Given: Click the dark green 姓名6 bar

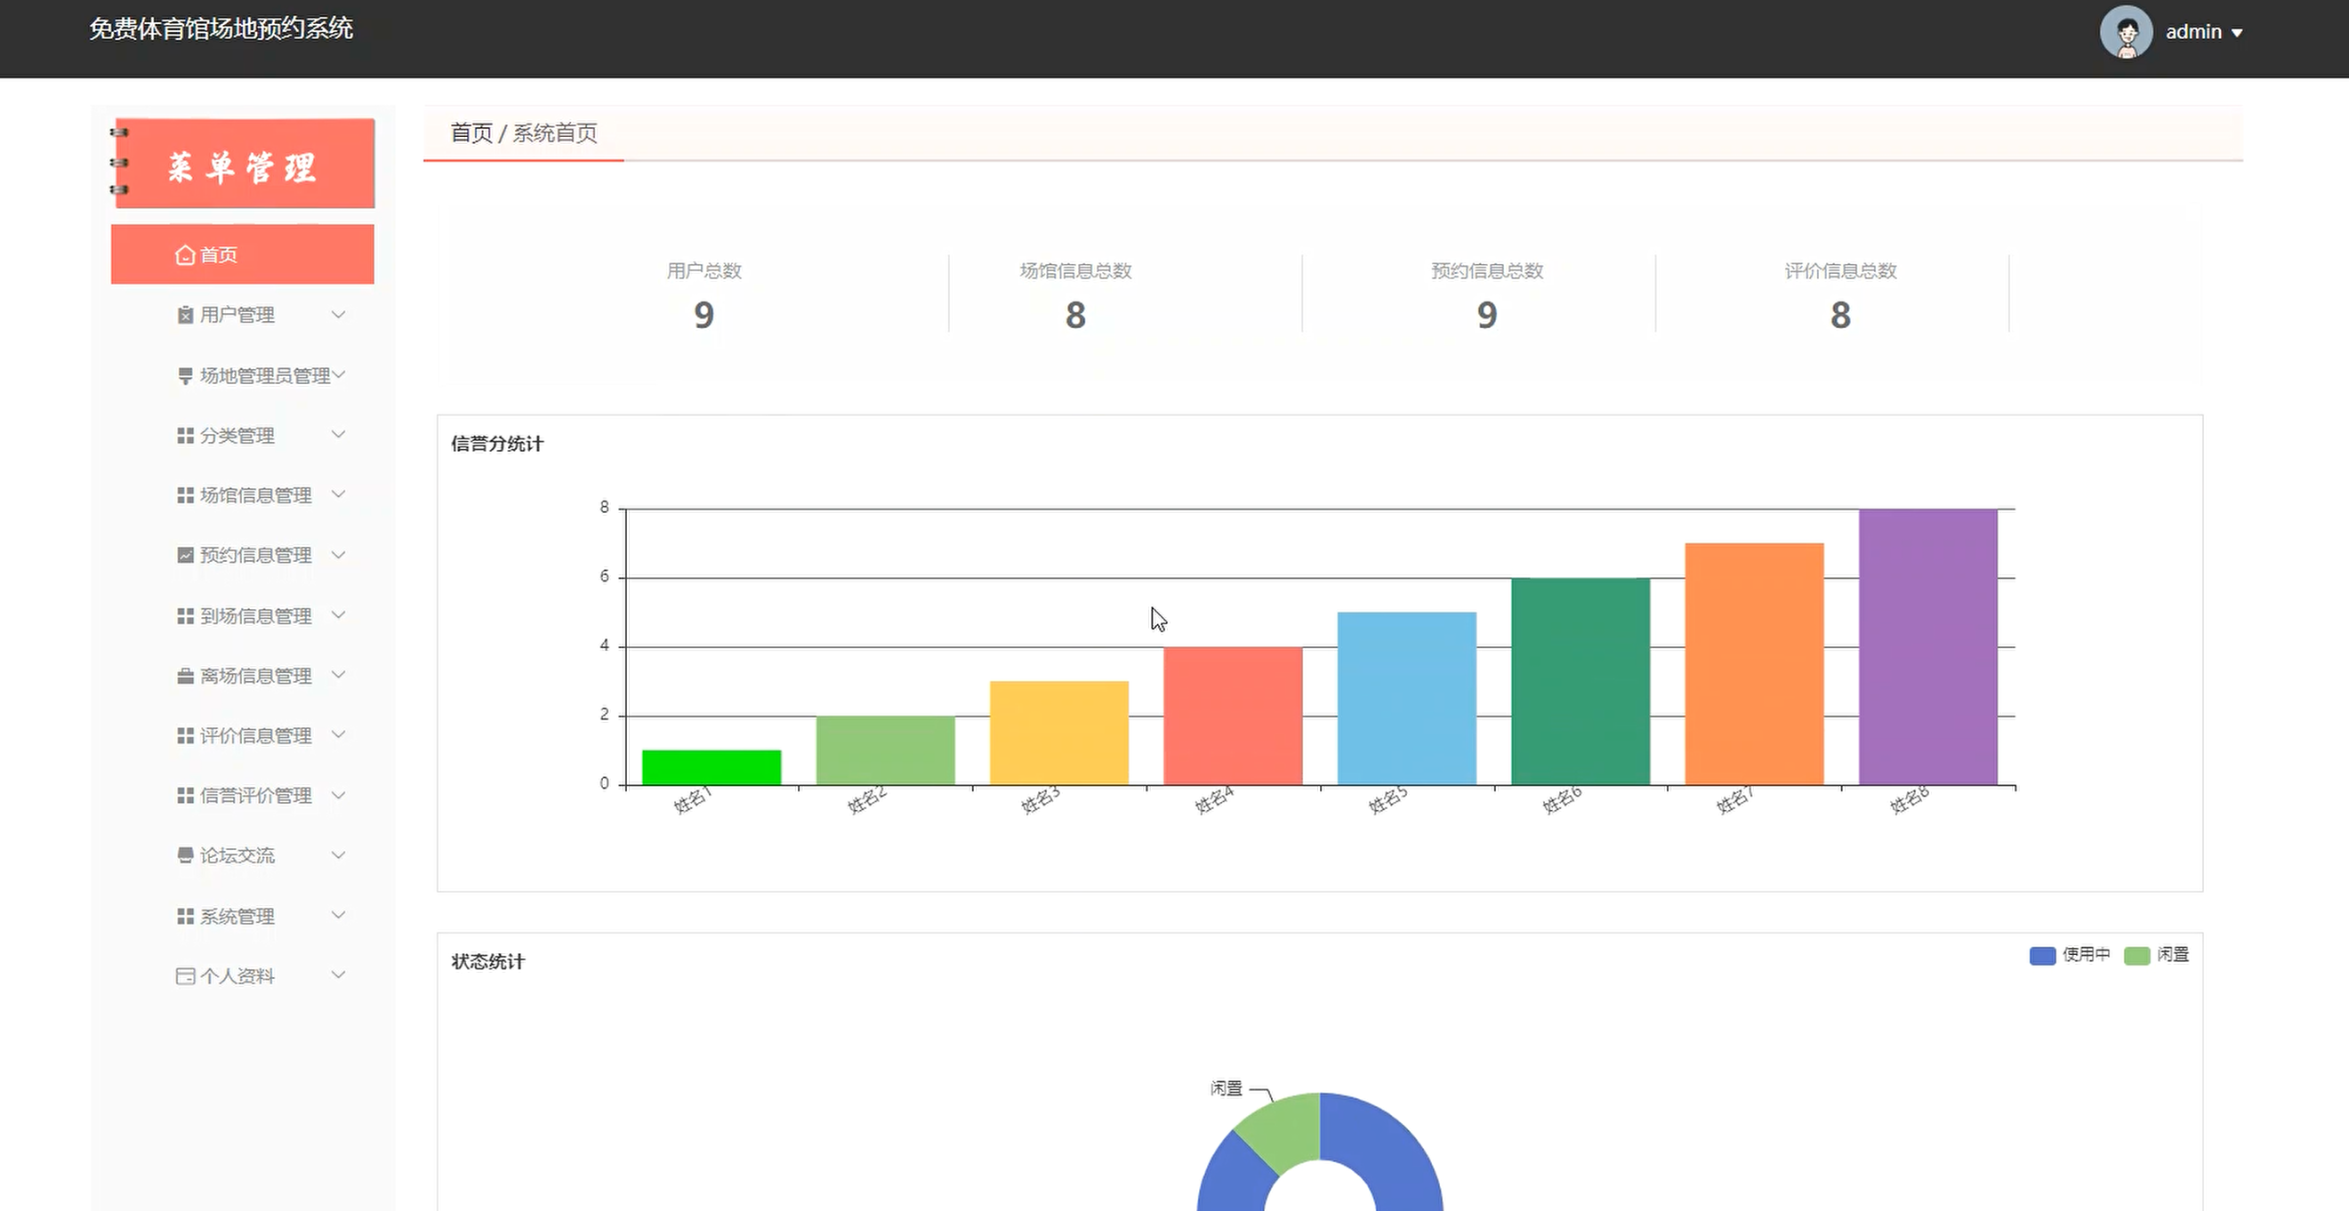Looking at the screenshot, I should click(1581, 681).
